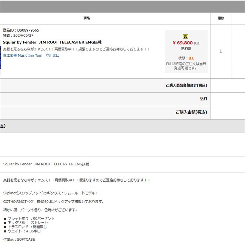
Task: Click the PM13時迄のご注文は当日発送可能です notice
Action: click(186, 66)
